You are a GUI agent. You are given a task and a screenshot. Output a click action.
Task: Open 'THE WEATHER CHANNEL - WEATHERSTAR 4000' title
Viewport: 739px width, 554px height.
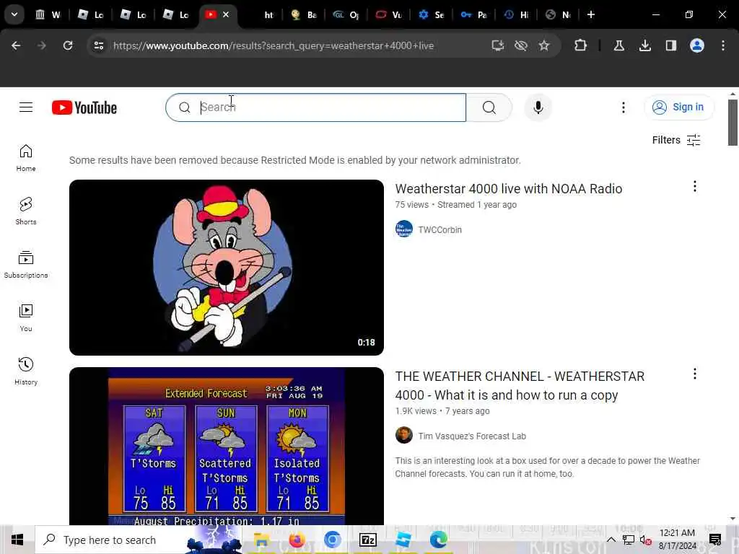coord(520,385)
